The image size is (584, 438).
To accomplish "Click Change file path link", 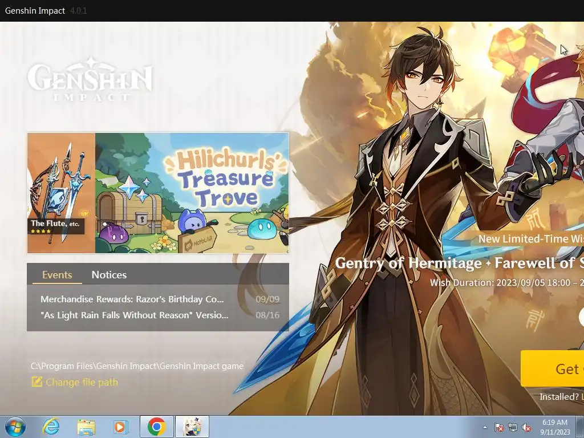I will (82, 382).
